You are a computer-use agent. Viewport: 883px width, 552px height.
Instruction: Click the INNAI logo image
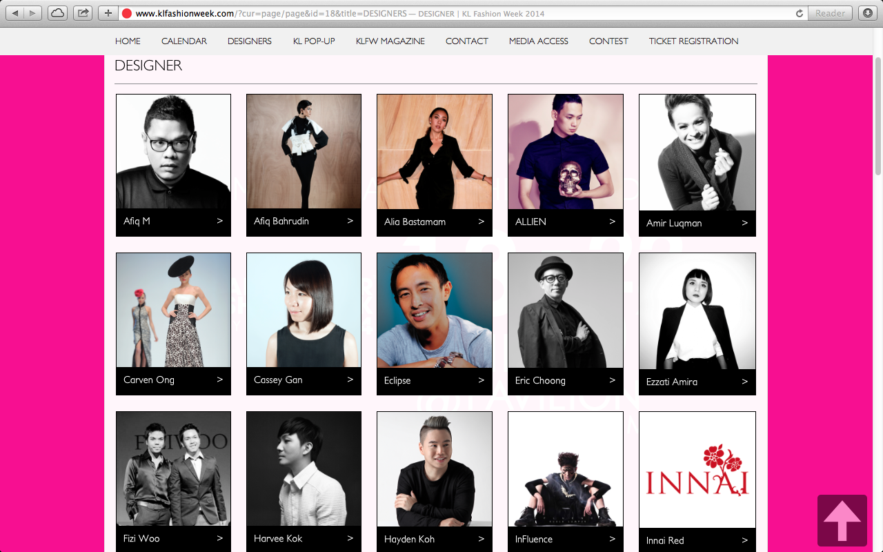click(697, 470)
